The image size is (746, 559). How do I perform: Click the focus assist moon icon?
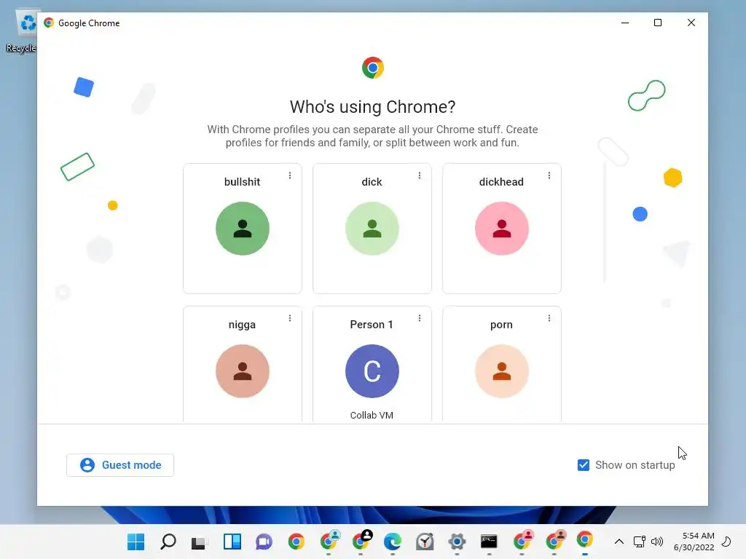pyautogui.click(x=726, y=542)
